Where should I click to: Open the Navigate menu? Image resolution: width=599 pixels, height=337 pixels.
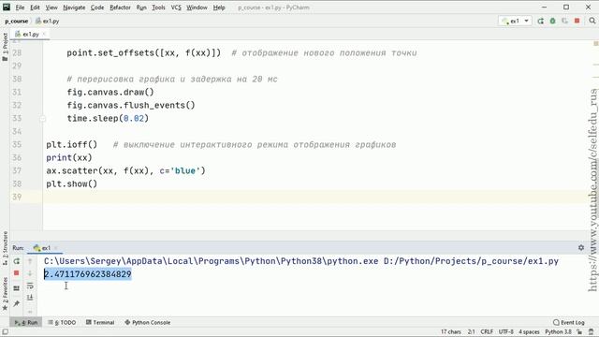(74, 7)
